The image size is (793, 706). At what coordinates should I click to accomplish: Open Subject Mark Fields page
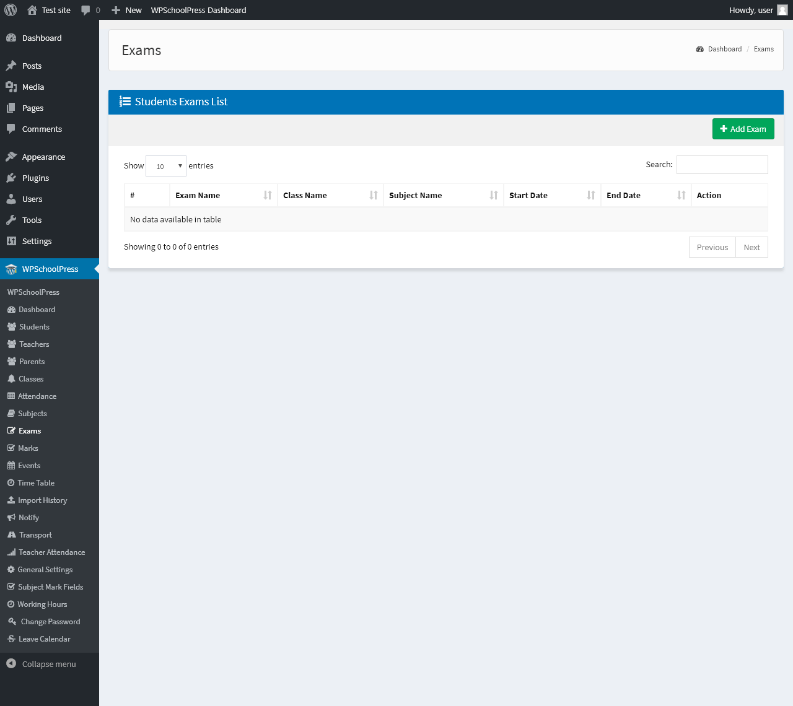(x=50, y=587)
